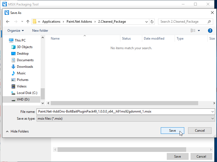Expand the Save as type dropdown
217x162 pixels.
(x=213, y=119)
